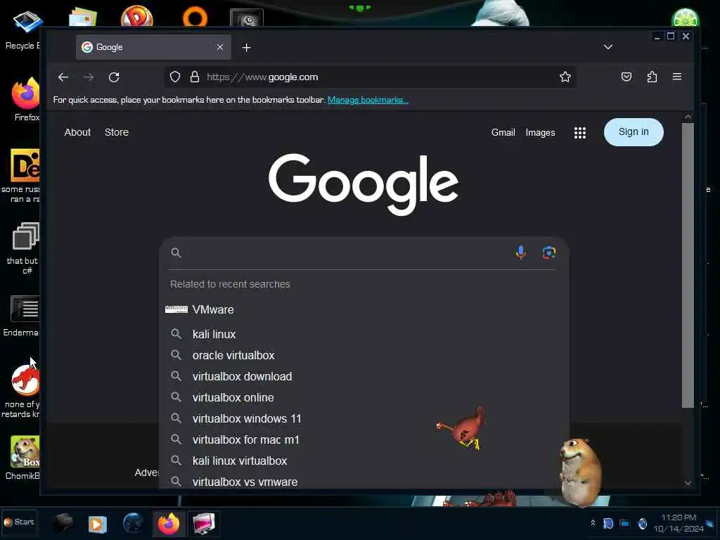Search by image with Google Lens icon
The width and height of the screenshot is (720, 540).
pyautogui.click(x=548, y=252)
